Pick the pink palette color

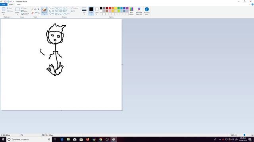click(x=110, y=11)
